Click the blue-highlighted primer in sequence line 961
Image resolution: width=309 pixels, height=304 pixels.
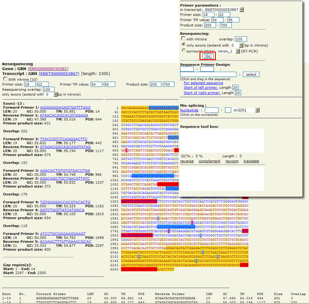pyautogui.click(x=153, y=176)
